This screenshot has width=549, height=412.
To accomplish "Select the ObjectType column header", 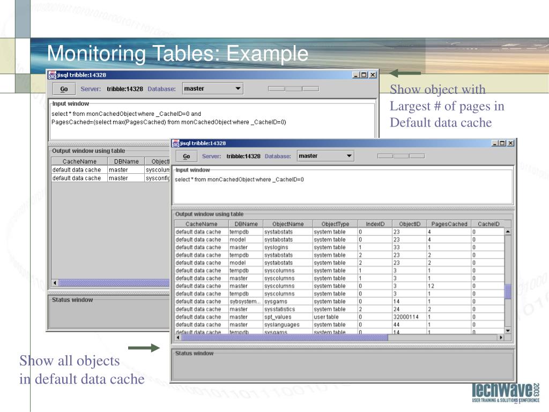I will (335, 224).
